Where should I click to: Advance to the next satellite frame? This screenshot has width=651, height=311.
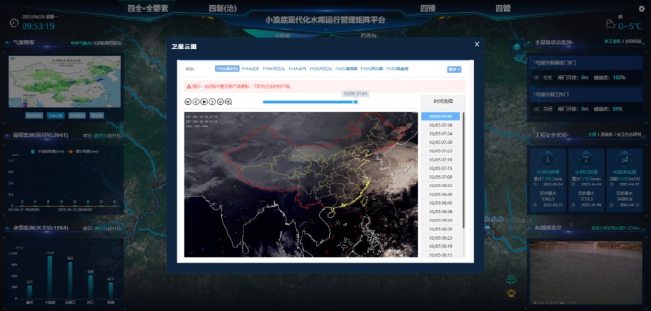point(212,101)
